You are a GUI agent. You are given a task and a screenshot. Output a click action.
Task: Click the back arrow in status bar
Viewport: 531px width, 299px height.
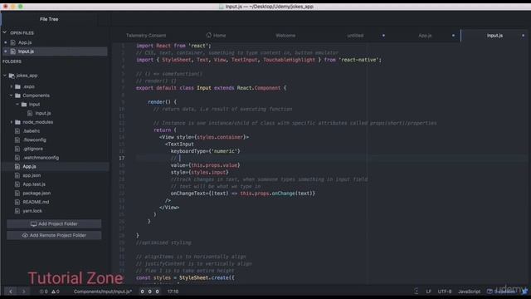(11, 292)
